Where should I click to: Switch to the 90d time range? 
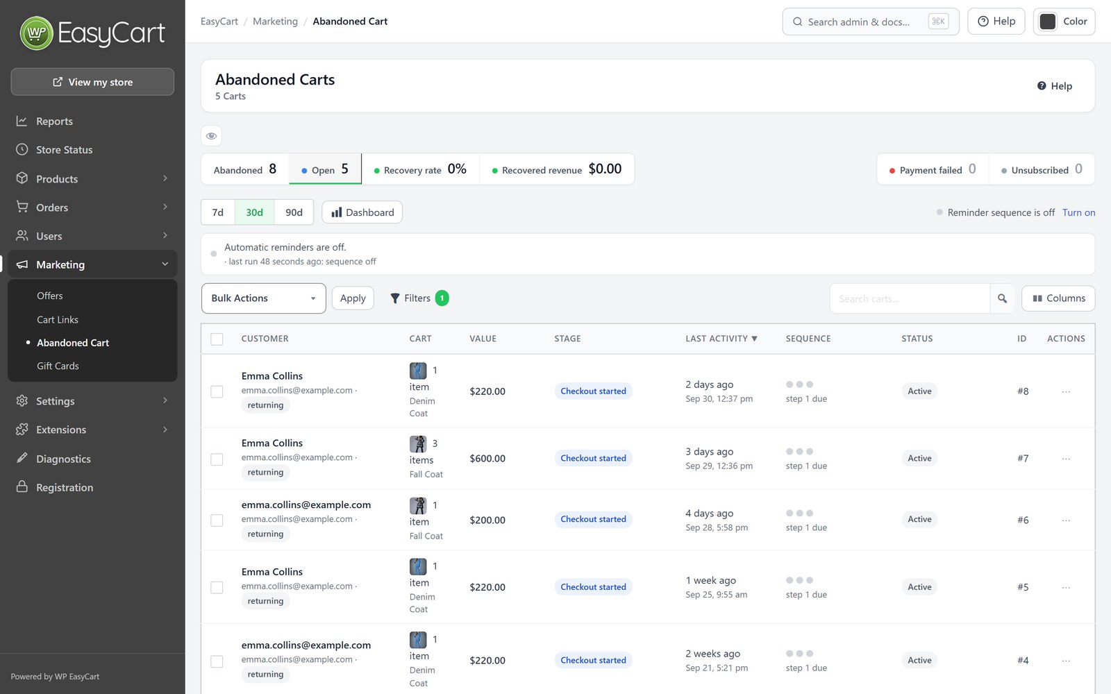(294, 212)
